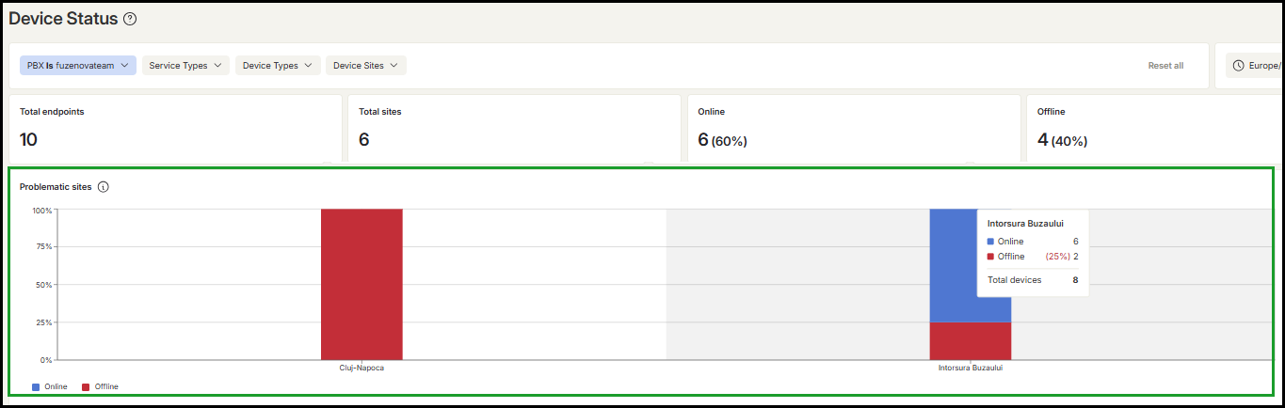Viewport: 1285px width, 408px height.
Task: Click the clock icon beside Europe timezone
Action: 1238,66
